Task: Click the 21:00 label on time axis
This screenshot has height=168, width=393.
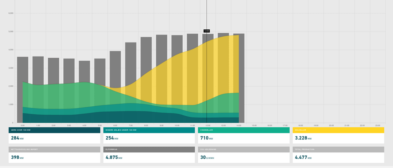Action: pyautogui.click(x=347, y=126)
